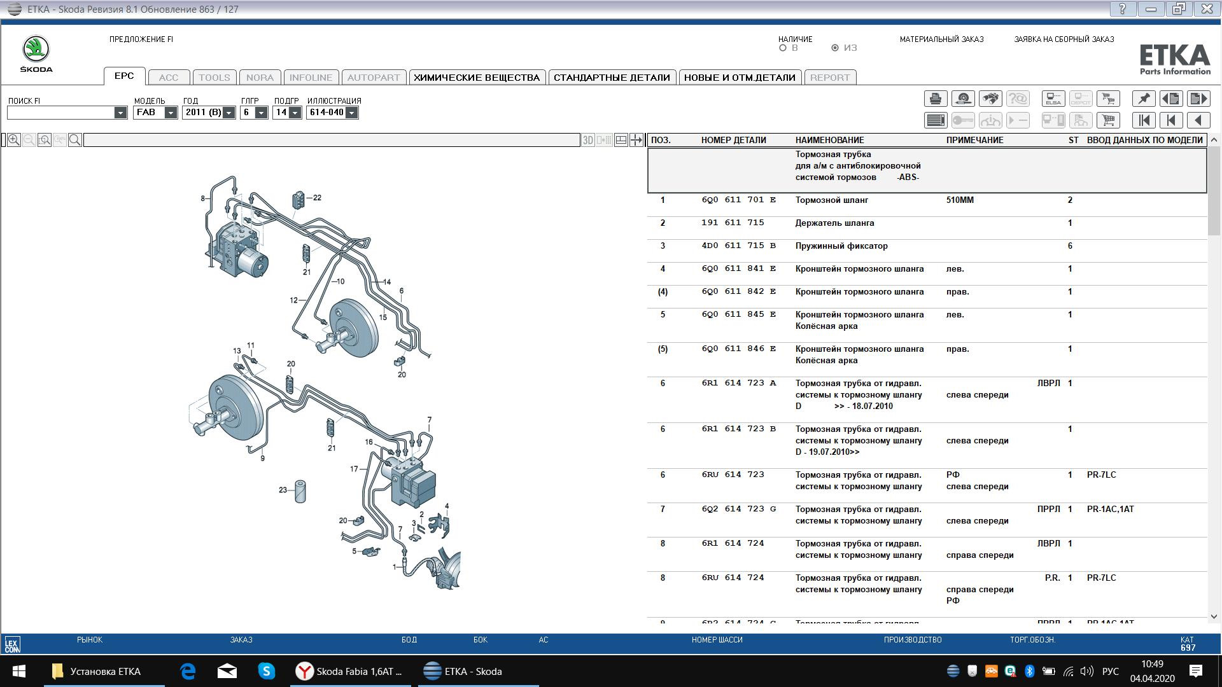
Task: Click the print icon button
Action: [935, 99]
